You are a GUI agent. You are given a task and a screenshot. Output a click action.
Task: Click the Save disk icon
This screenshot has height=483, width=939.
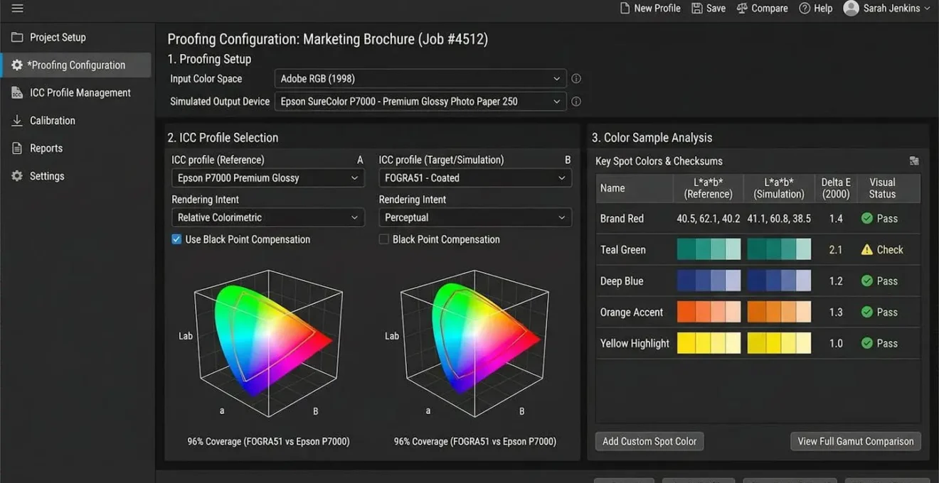point(697,9)
